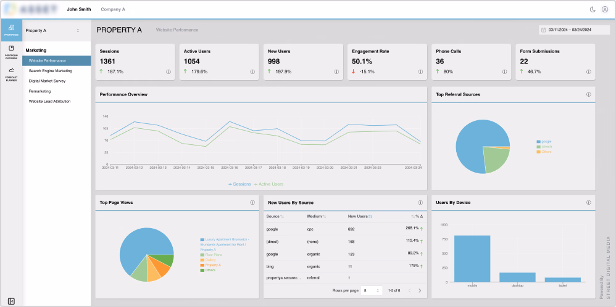Open Rows per page dropdown
This screenshot has width=616, height=307.
coord(371,291)
